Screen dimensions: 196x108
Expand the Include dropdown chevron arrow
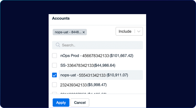139,31
